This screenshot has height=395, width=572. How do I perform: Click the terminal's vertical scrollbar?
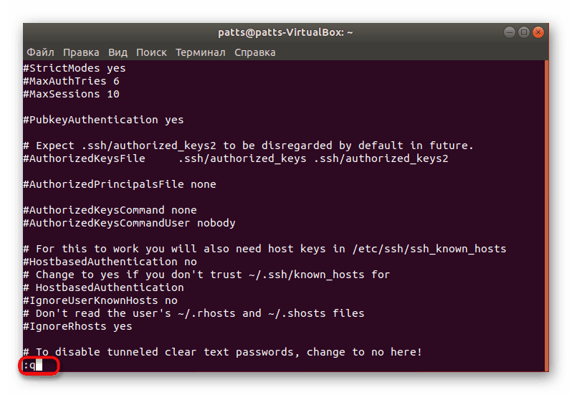[x=545, y=215]
